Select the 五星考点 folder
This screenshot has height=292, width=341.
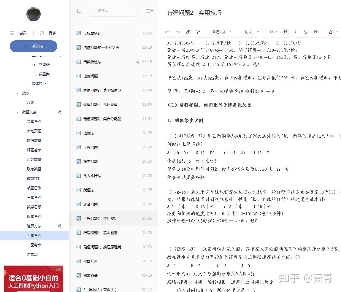[34, 236]
